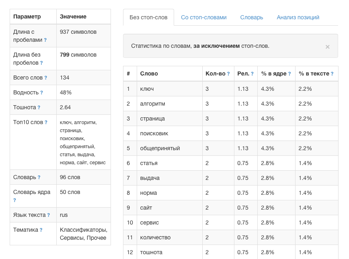The image size is (349, 259).
Task: Click help icon next to Словарь parameter
Action: [39, 177]
